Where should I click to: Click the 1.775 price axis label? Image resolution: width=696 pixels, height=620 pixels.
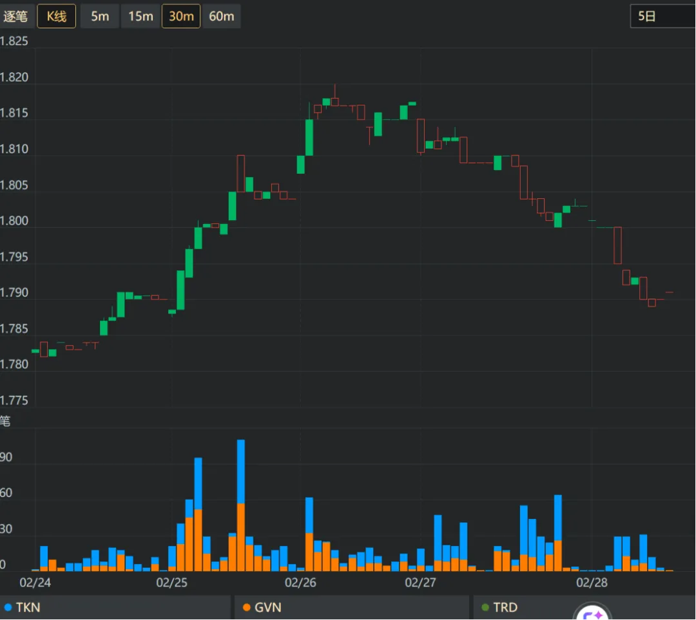point(14,400)
